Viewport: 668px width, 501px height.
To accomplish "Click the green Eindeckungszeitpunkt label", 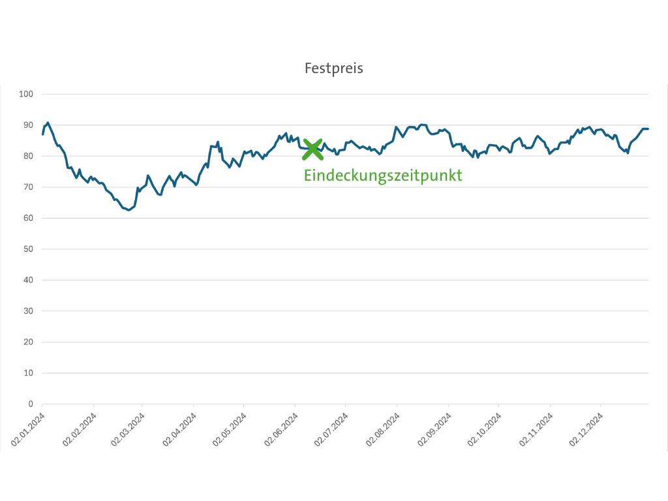I will tap(383, 175).
